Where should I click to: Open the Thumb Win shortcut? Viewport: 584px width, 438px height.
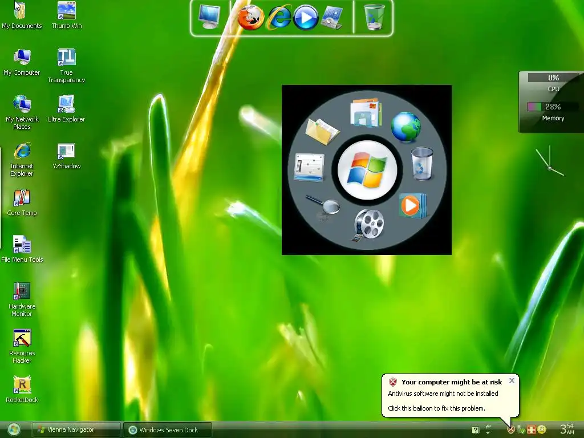pos(66,15)
